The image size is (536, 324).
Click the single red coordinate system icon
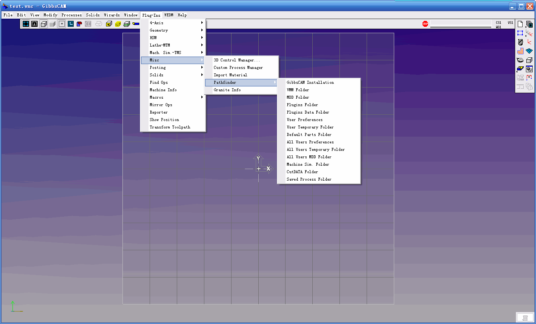pos(529,42)
